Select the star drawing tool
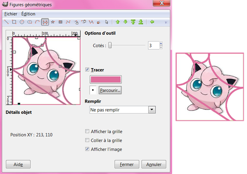This screenshot has width=247, height=174. pos(53,22)
